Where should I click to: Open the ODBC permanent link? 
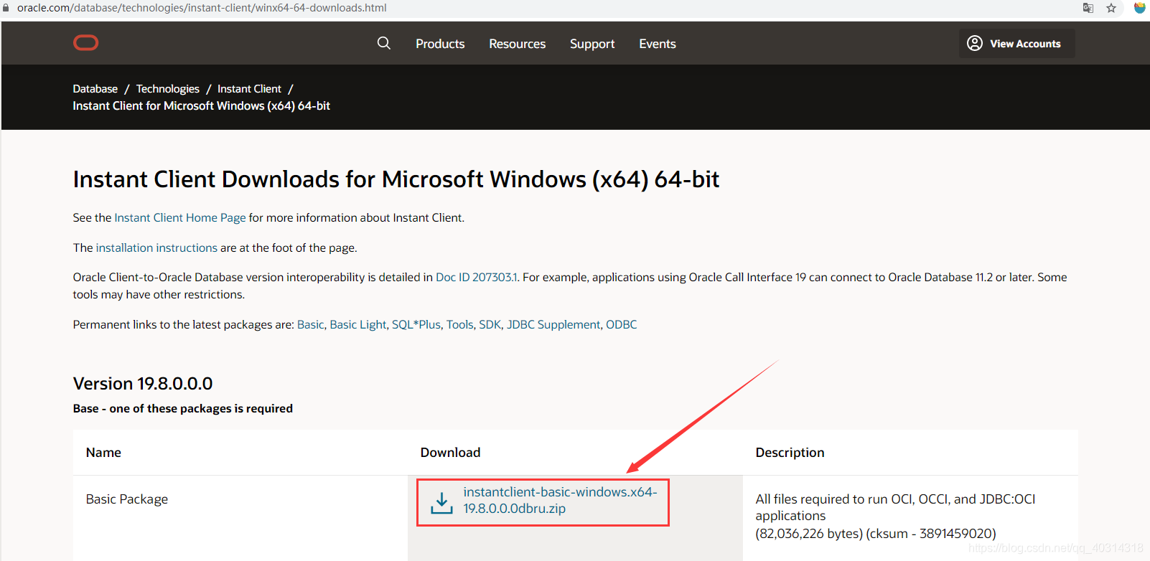pos(622,324)
